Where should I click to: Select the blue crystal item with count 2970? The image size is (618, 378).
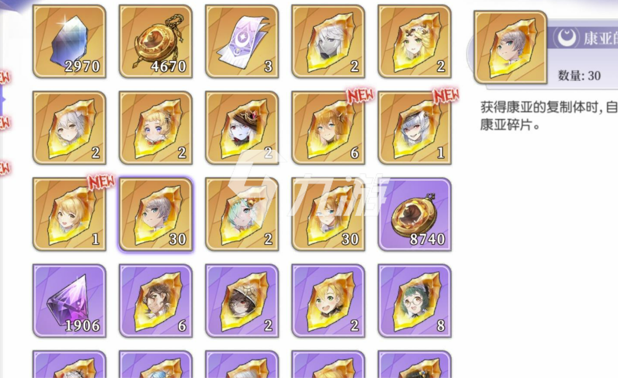pyautogui.click(x=70, y=41)
